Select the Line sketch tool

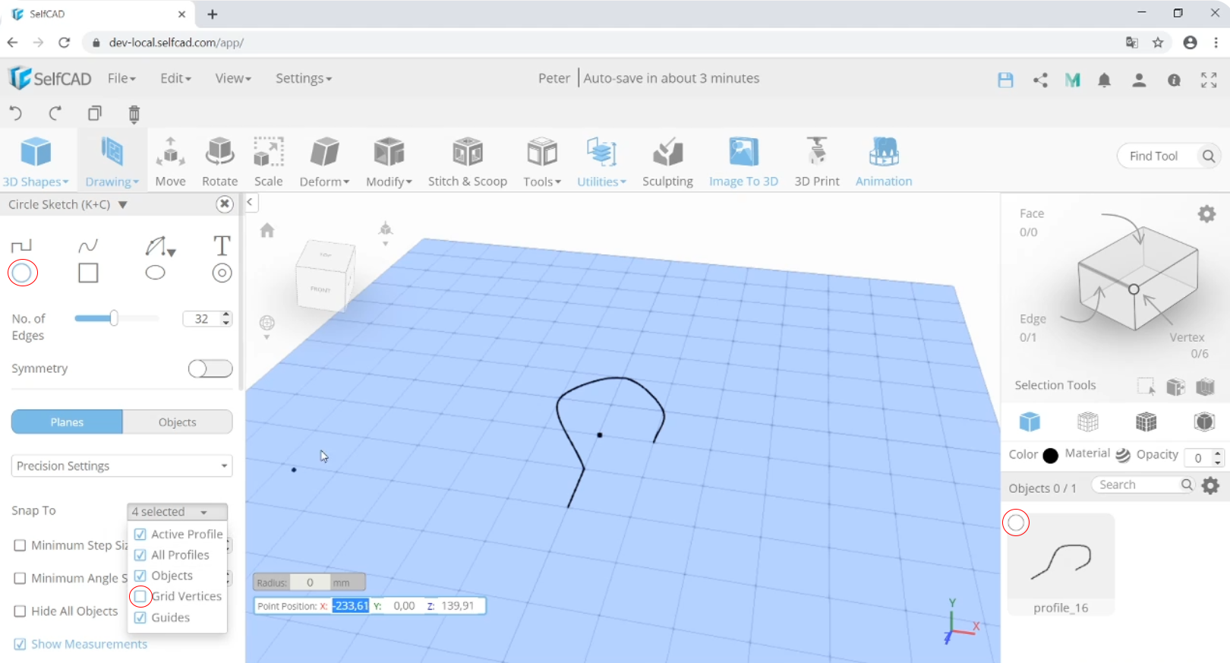pyautogui.click(x=22, y=245)
